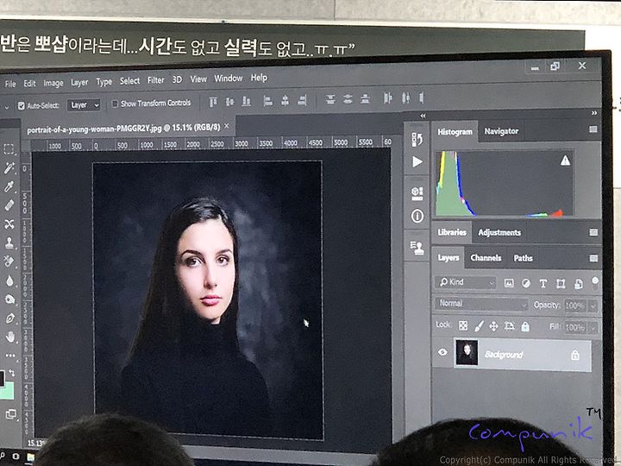621x466 pixels.
Task: Open the Image menu
Action: click(53, 83)
